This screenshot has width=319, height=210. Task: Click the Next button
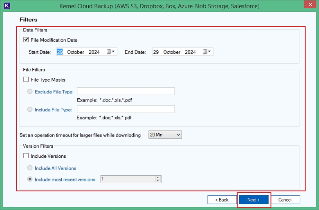coord(254,200)
